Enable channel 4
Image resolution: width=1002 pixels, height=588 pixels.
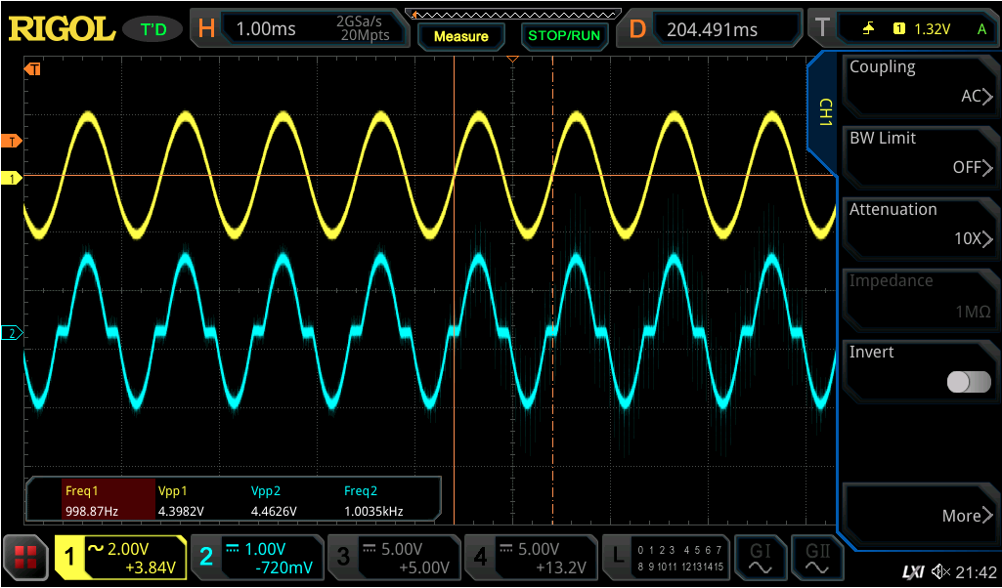tap(529, 558)
